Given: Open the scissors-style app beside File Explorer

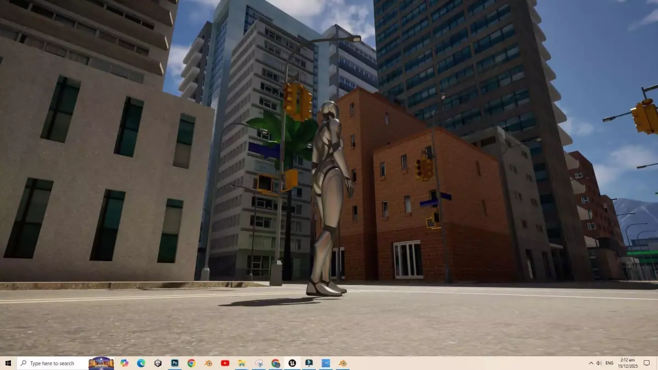Looking at the screenshot, I should coord(259,363).
